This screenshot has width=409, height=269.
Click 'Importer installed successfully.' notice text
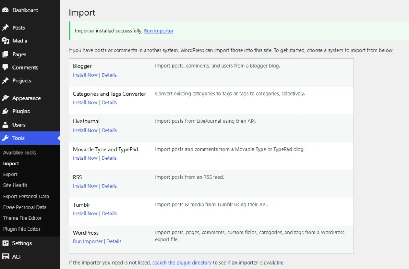coord(109,31)
